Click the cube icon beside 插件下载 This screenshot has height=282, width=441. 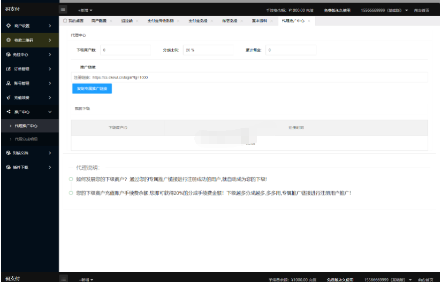9,167
